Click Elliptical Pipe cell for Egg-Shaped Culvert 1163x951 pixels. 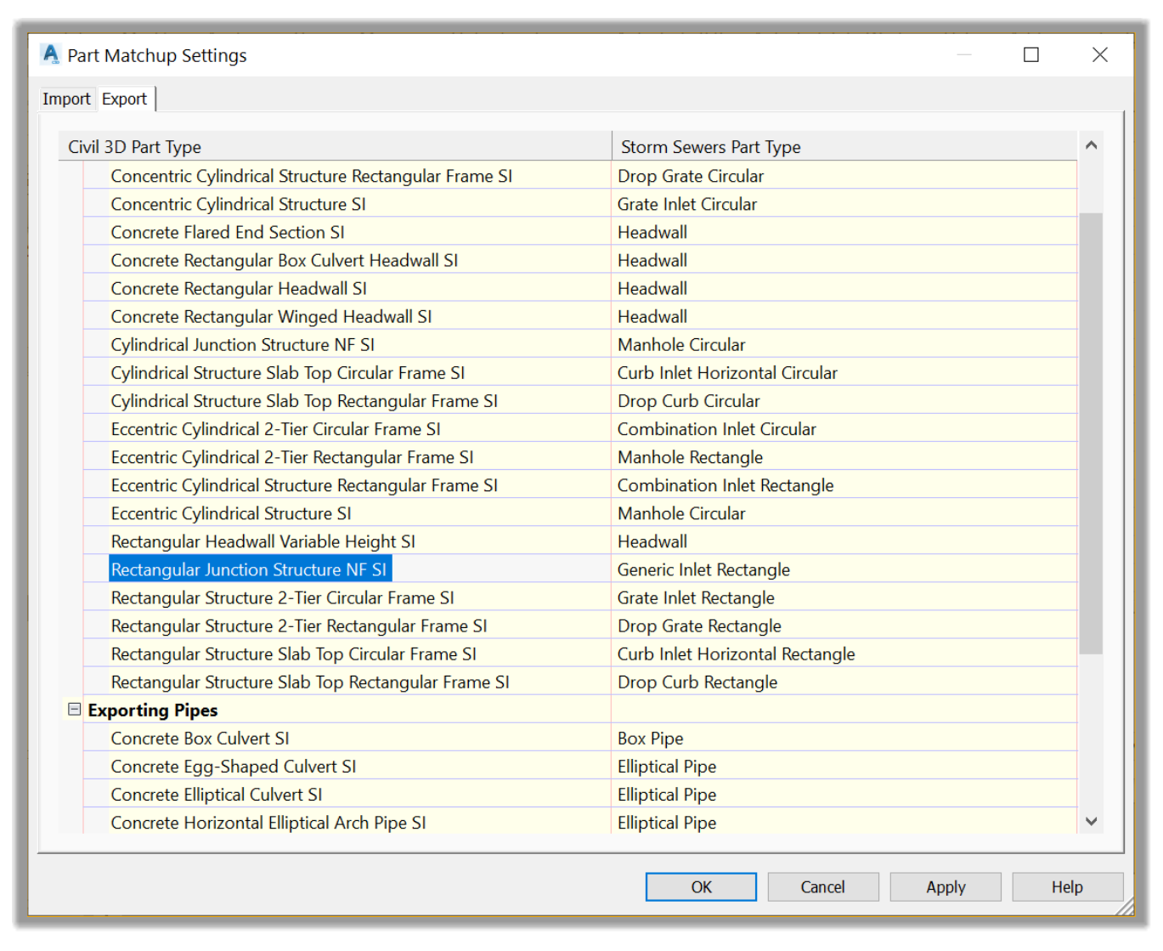tap(844, 766)
